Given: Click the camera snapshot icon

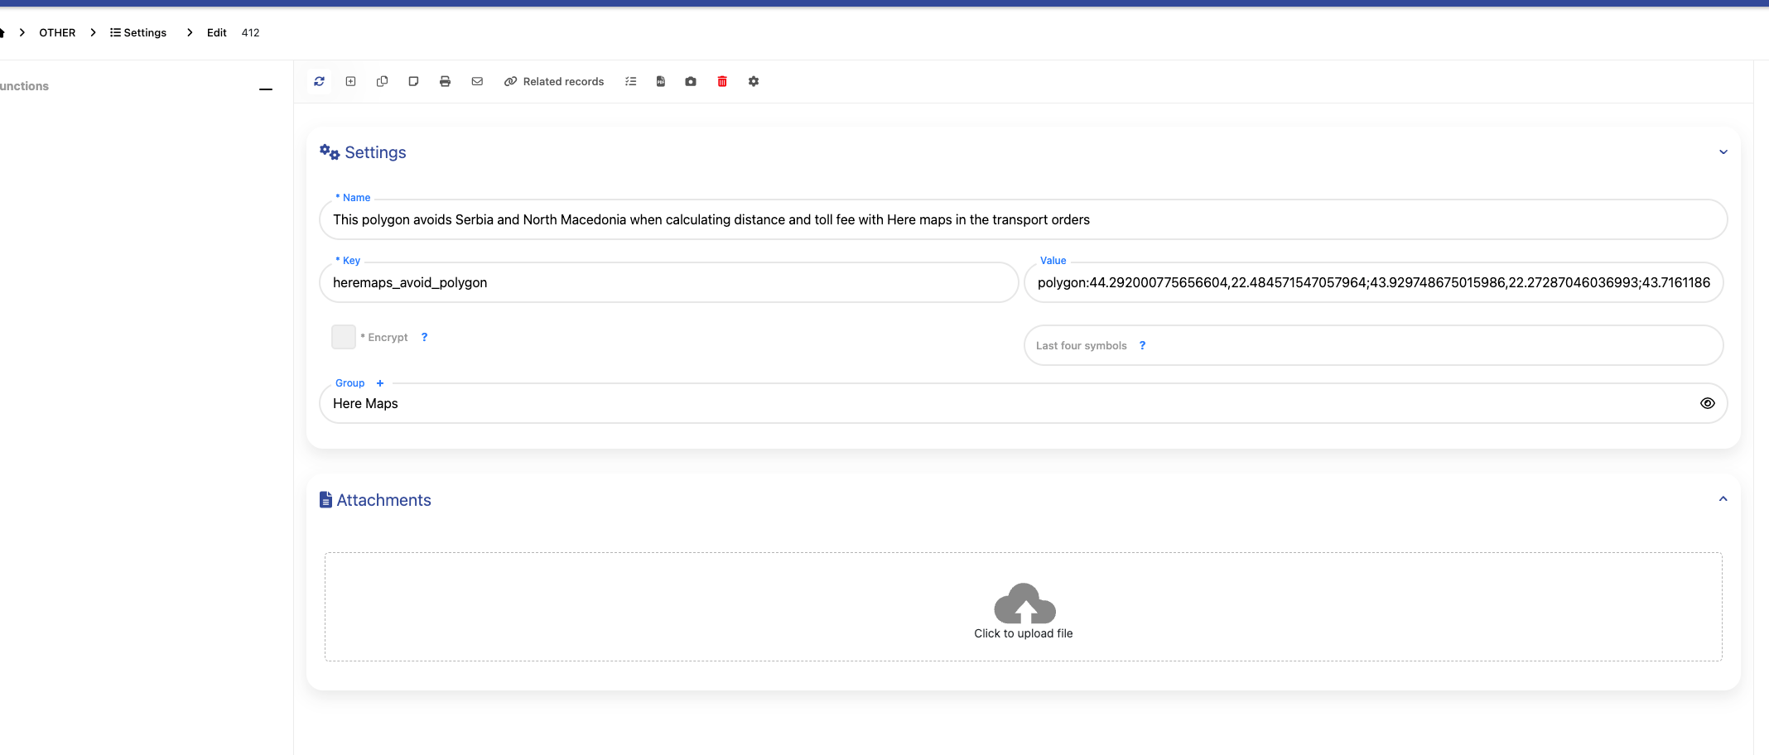Looking at the screenshot, I should point(691,81).
